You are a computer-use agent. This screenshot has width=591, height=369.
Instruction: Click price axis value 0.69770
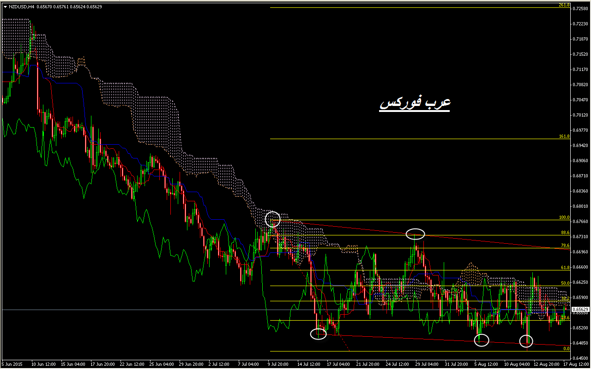(x=580, y=130)
